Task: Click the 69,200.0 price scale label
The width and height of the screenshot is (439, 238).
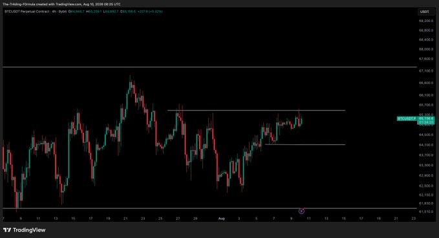Action: [x=426, y=21]
